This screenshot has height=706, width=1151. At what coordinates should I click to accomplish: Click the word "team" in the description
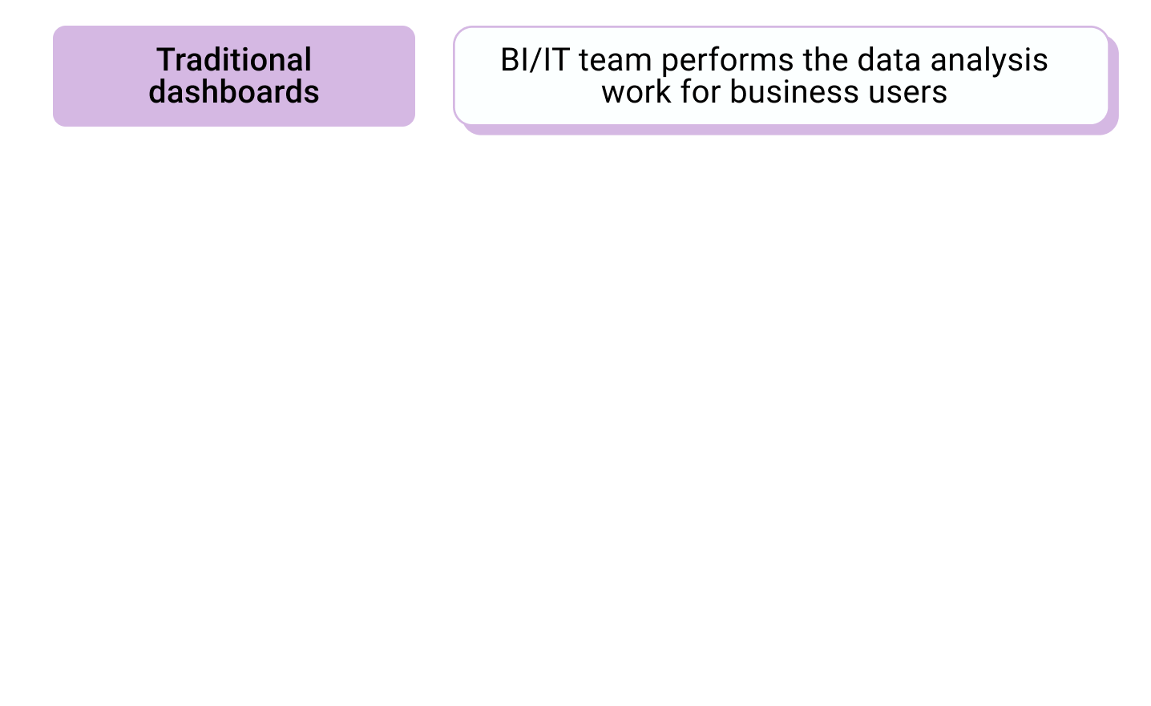[615, 60]
